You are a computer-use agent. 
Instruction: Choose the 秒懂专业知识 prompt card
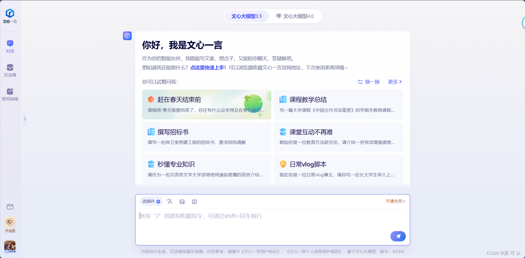[206, 169]
